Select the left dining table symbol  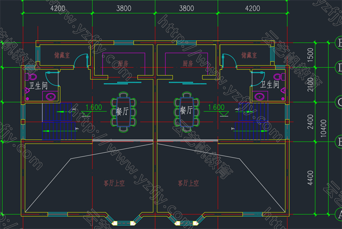pos(123,111)
